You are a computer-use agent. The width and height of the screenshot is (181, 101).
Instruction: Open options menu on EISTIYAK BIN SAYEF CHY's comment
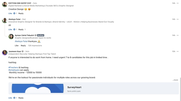178,3
